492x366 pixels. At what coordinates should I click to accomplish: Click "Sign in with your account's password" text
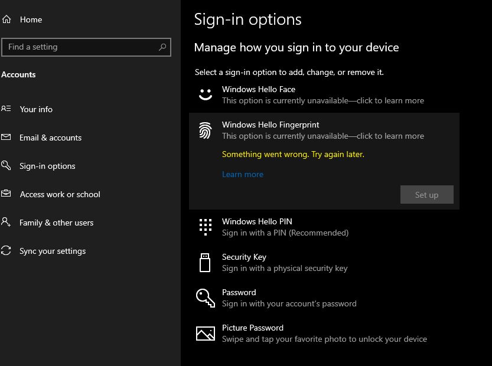tap(289, 303)
